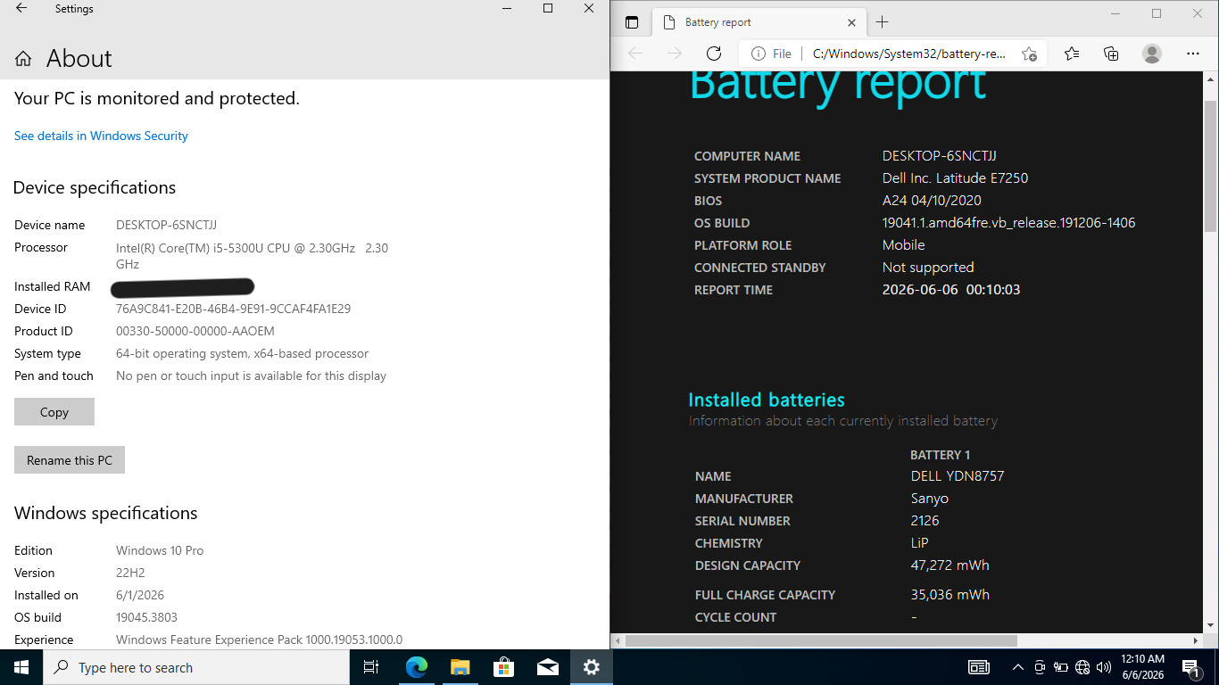
Task: Click the scroll-down arrow in Edge
Action: click(1211, 626)
